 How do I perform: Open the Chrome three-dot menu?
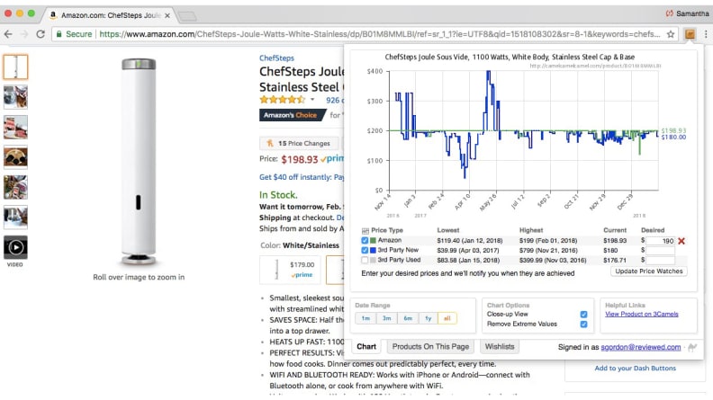(705, 34)
